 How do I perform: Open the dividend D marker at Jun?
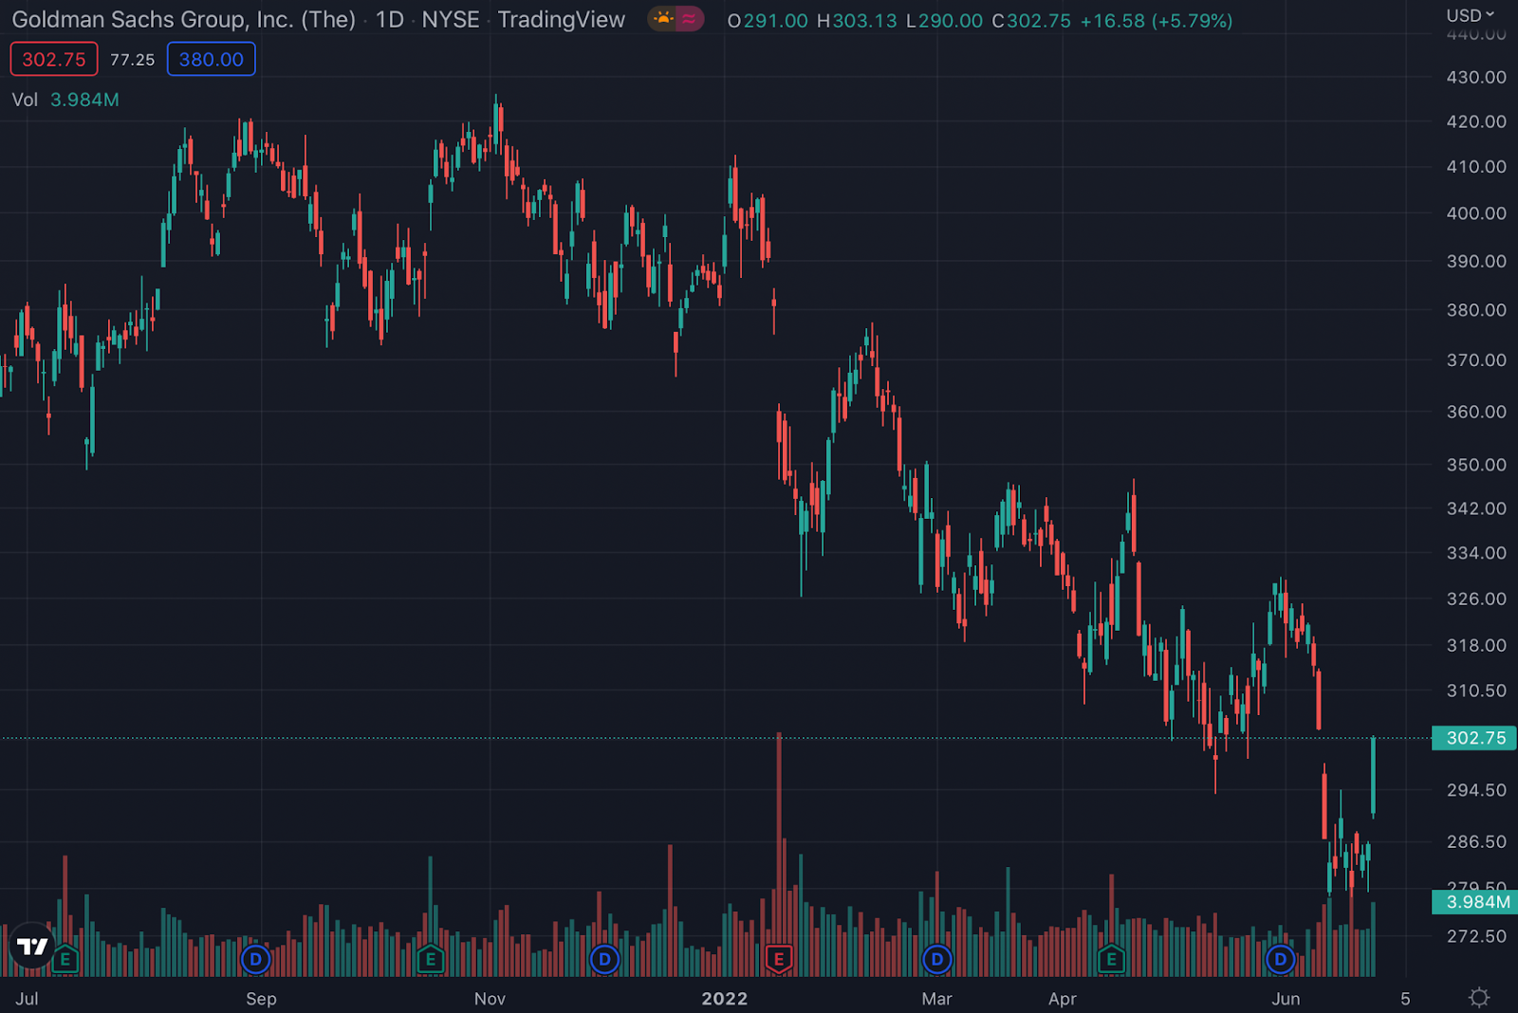(x=1281, y=959)
